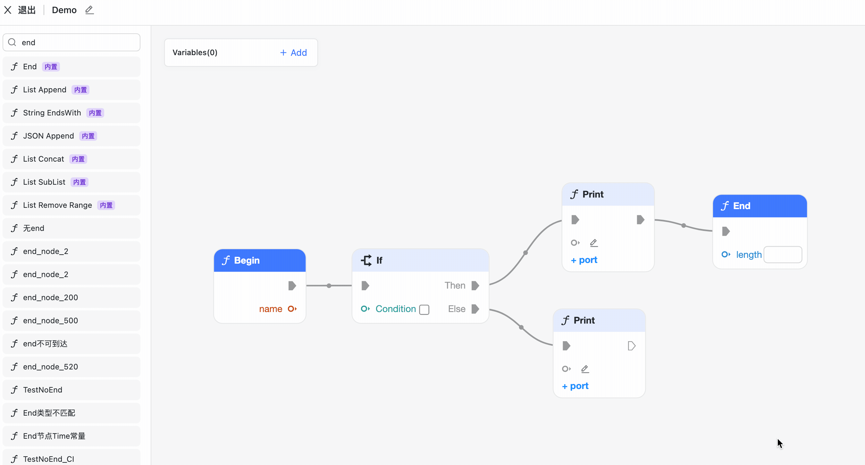Select end_node_520 list item
Image resolution: width=865 pixels, height=465 pixels.
click(x=71, y=367)
